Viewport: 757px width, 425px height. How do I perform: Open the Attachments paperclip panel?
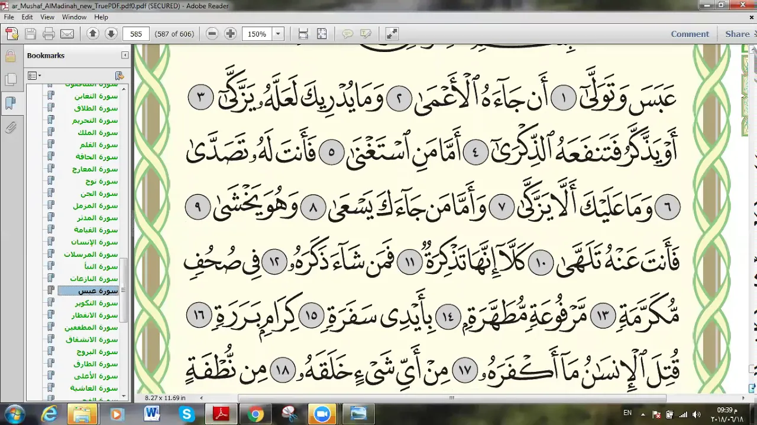coord(10,127)
